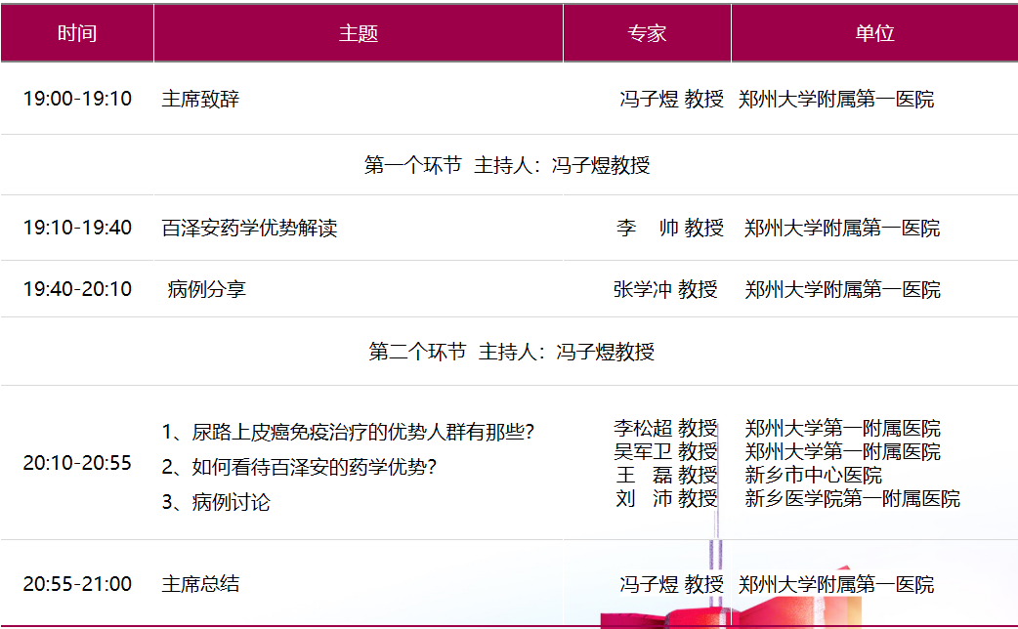1018x629 pixels.
Task: Click 郑州大学附属第一医院 in the 19:10-19:40 row
Action: 842,228
